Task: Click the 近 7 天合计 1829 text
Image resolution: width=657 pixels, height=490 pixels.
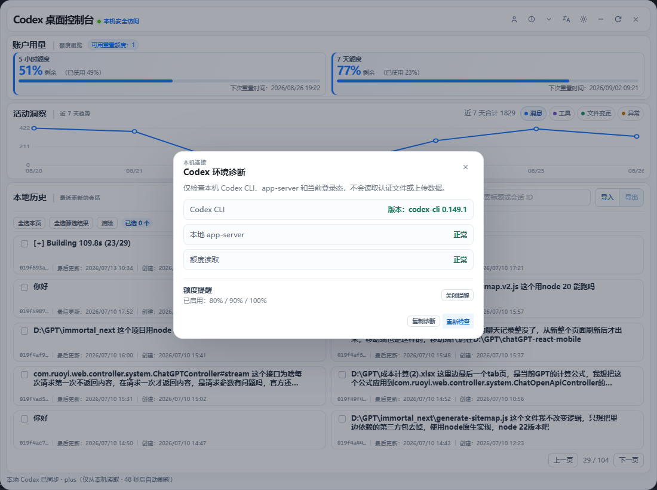Action: click(x=490, y=113)
